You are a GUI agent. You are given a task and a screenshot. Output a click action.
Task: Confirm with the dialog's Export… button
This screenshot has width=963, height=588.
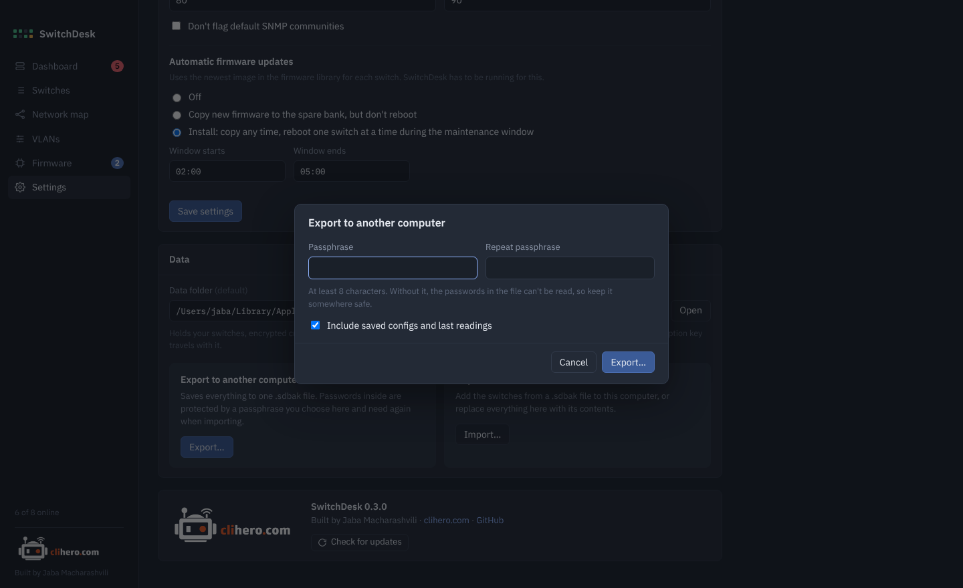[628, 362]
